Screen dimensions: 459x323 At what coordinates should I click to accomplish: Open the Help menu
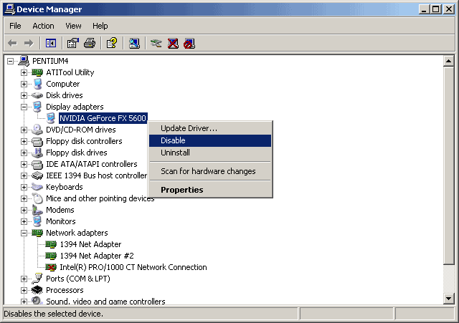coord(100,26)
